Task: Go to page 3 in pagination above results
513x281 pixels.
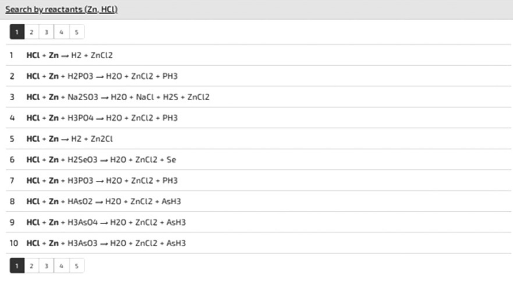Action: (x=46, y=33)
